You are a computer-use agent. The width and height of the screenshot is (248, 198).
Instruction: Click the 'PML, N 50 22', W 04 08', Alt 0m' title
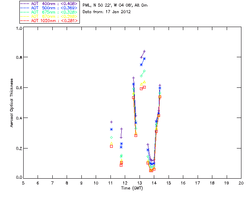click(x=115, y=5)
